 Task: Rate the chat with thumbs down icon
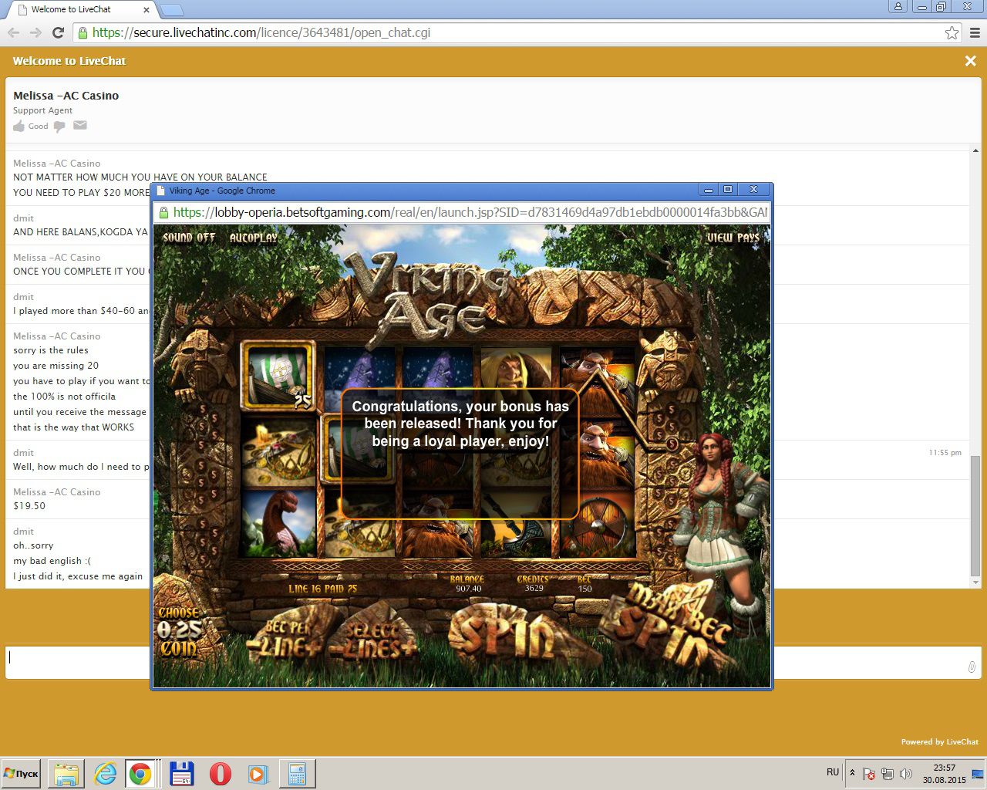click(59, 127)
